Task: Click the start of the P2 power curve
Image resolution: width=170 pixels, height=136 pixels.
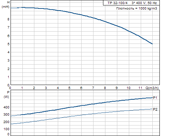Action: 11,124
